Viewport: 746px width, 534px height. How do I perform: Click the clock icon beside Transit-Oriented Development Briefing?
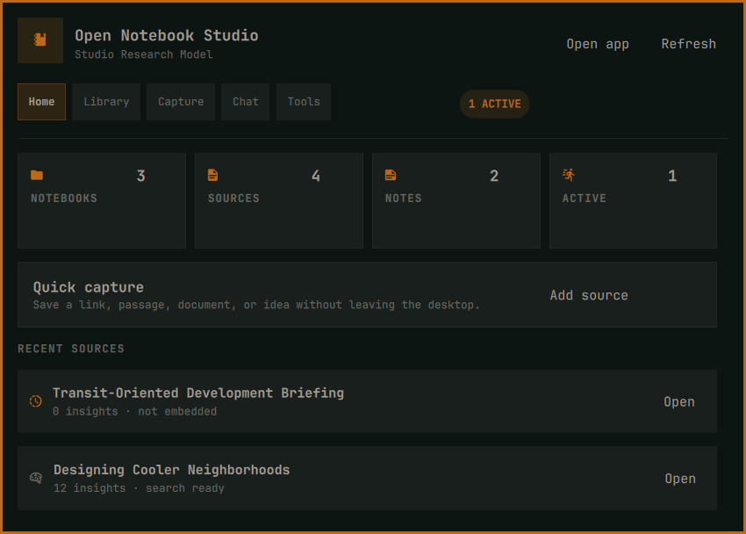(36, 401)
